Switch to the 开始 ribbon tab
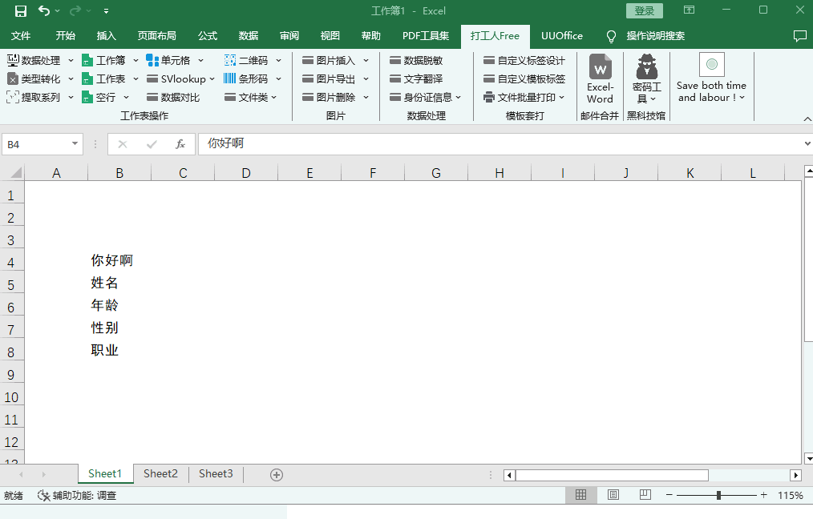 click(x=65, y=36)
